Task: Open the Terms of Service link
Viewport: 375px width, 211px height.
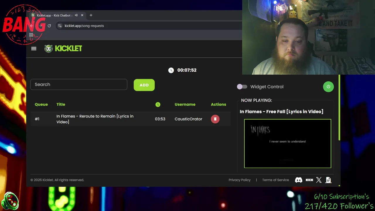Action: click(275, 180)
